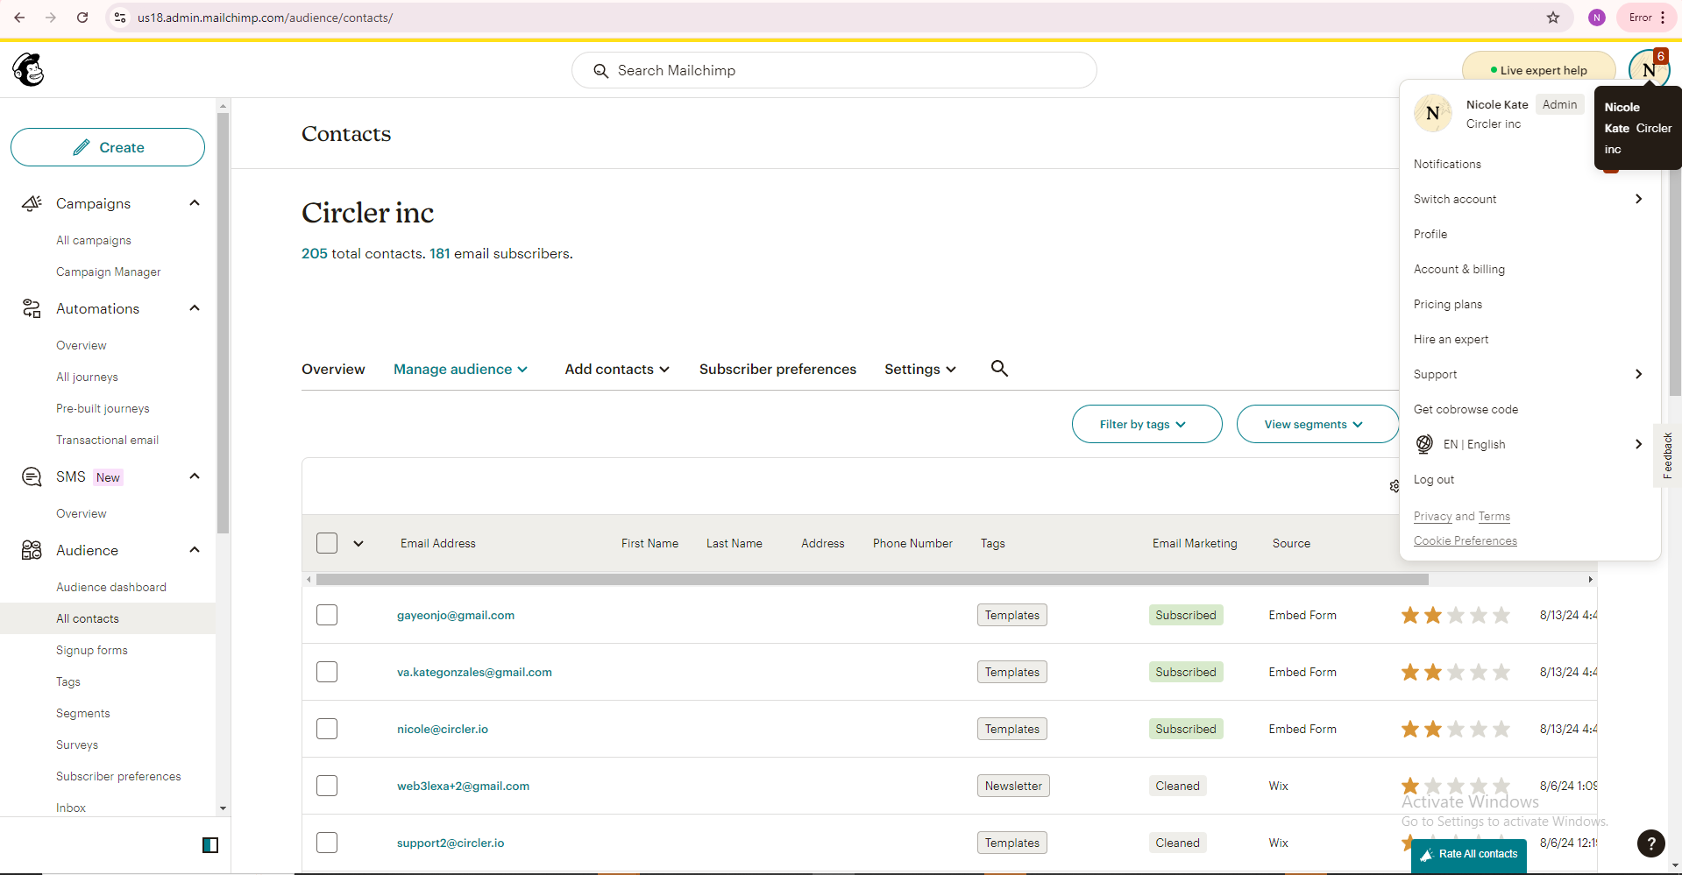Screen dimensions: 1682x875
Task: Open the help question mark button
Action: pyautogui.click(x=1650, y=843)
